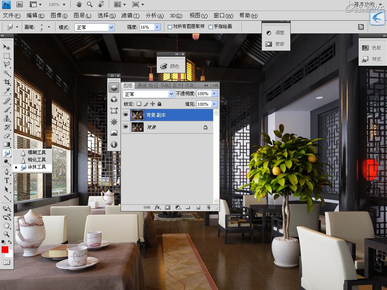The image size is (387, 290).
Task: Select the Dodge tool
Action: coord(7,162)
